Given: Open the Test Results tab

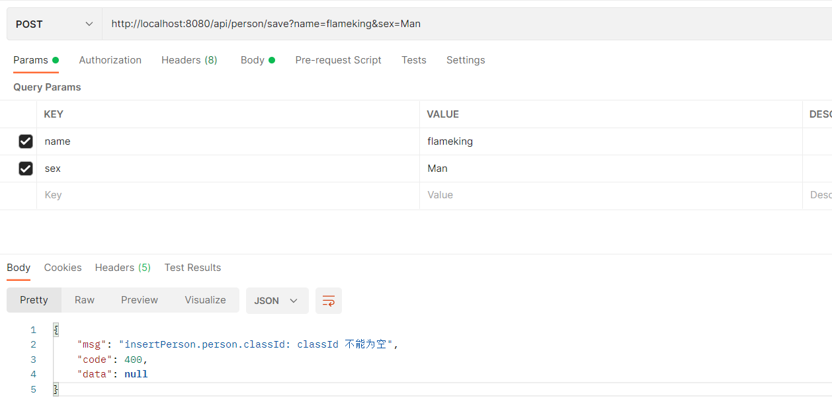Looking at the screenshot, I should [192, 268].
